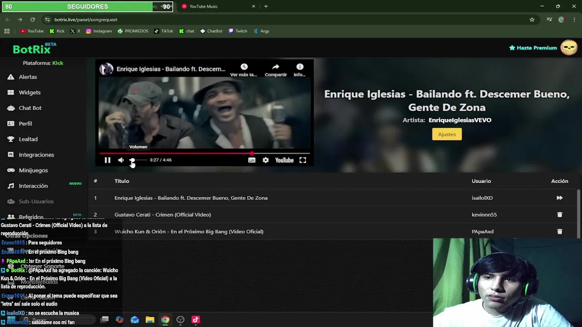Open a new browser tab
Viewport: 582px width, 327px height.
coord(266,6)
